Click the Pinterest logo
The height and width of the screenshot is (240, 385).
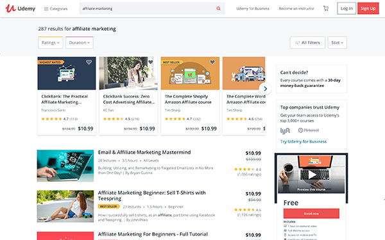309,131
